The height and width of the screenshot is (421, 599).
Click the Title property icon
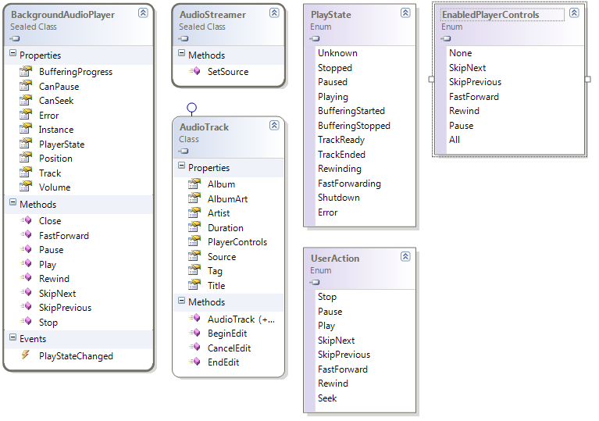click(x=194, y=285)
